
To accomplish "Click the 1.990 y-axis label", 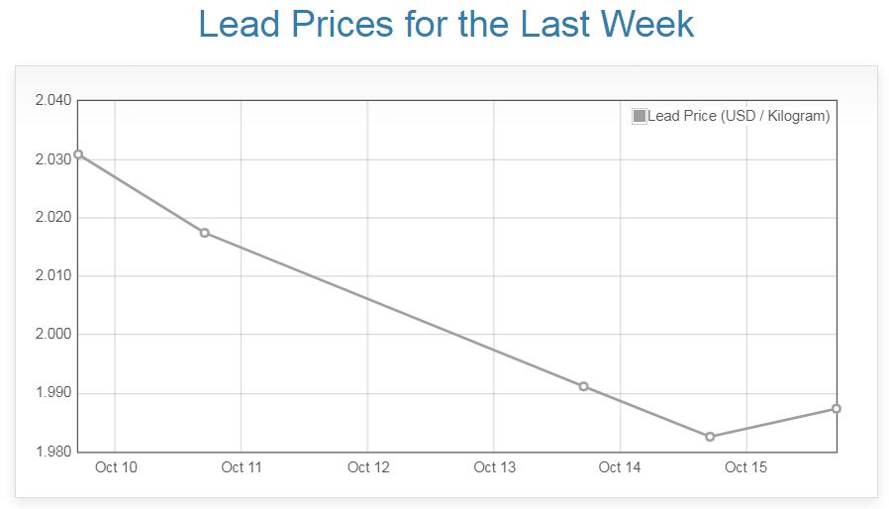I will tap(53, 393).
